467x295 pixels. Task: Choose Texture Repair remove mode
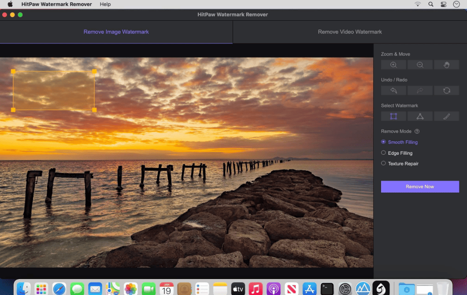point(400,164)
